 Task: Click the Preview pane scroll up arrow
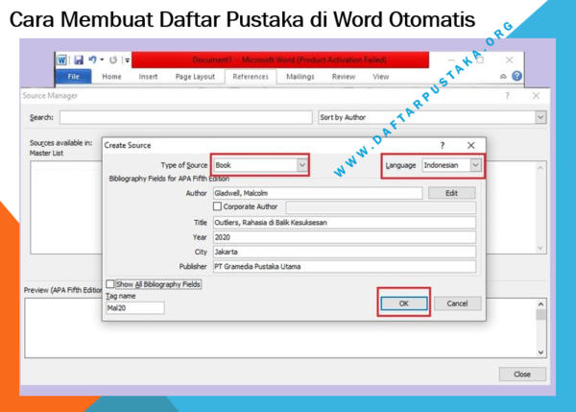point(540,304)
